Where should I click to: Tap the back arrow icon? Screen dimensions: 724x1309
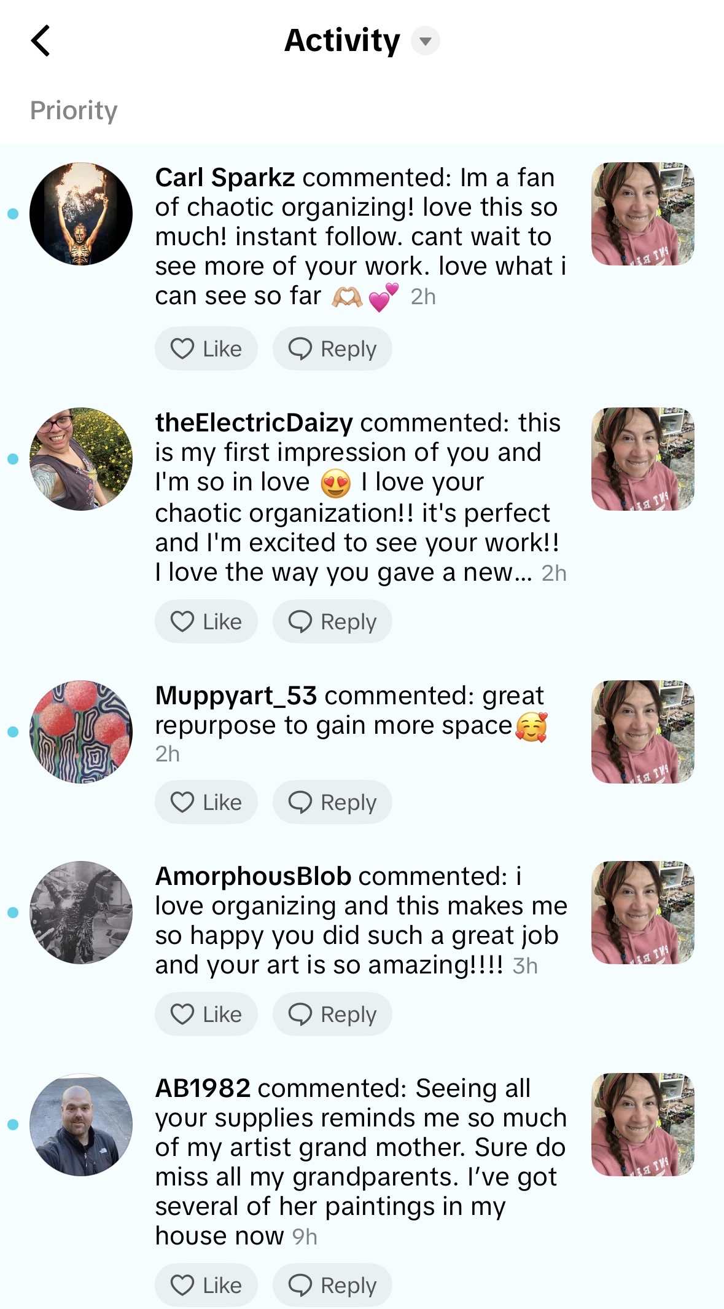41,41
